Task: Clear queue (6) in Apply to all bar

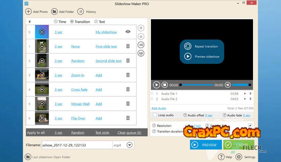Action: pyautogui.click(x=129, y=133)
